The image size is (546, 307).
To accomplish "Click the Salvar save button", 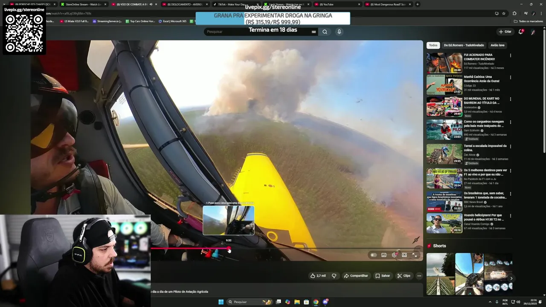I will tap(383, 276).
